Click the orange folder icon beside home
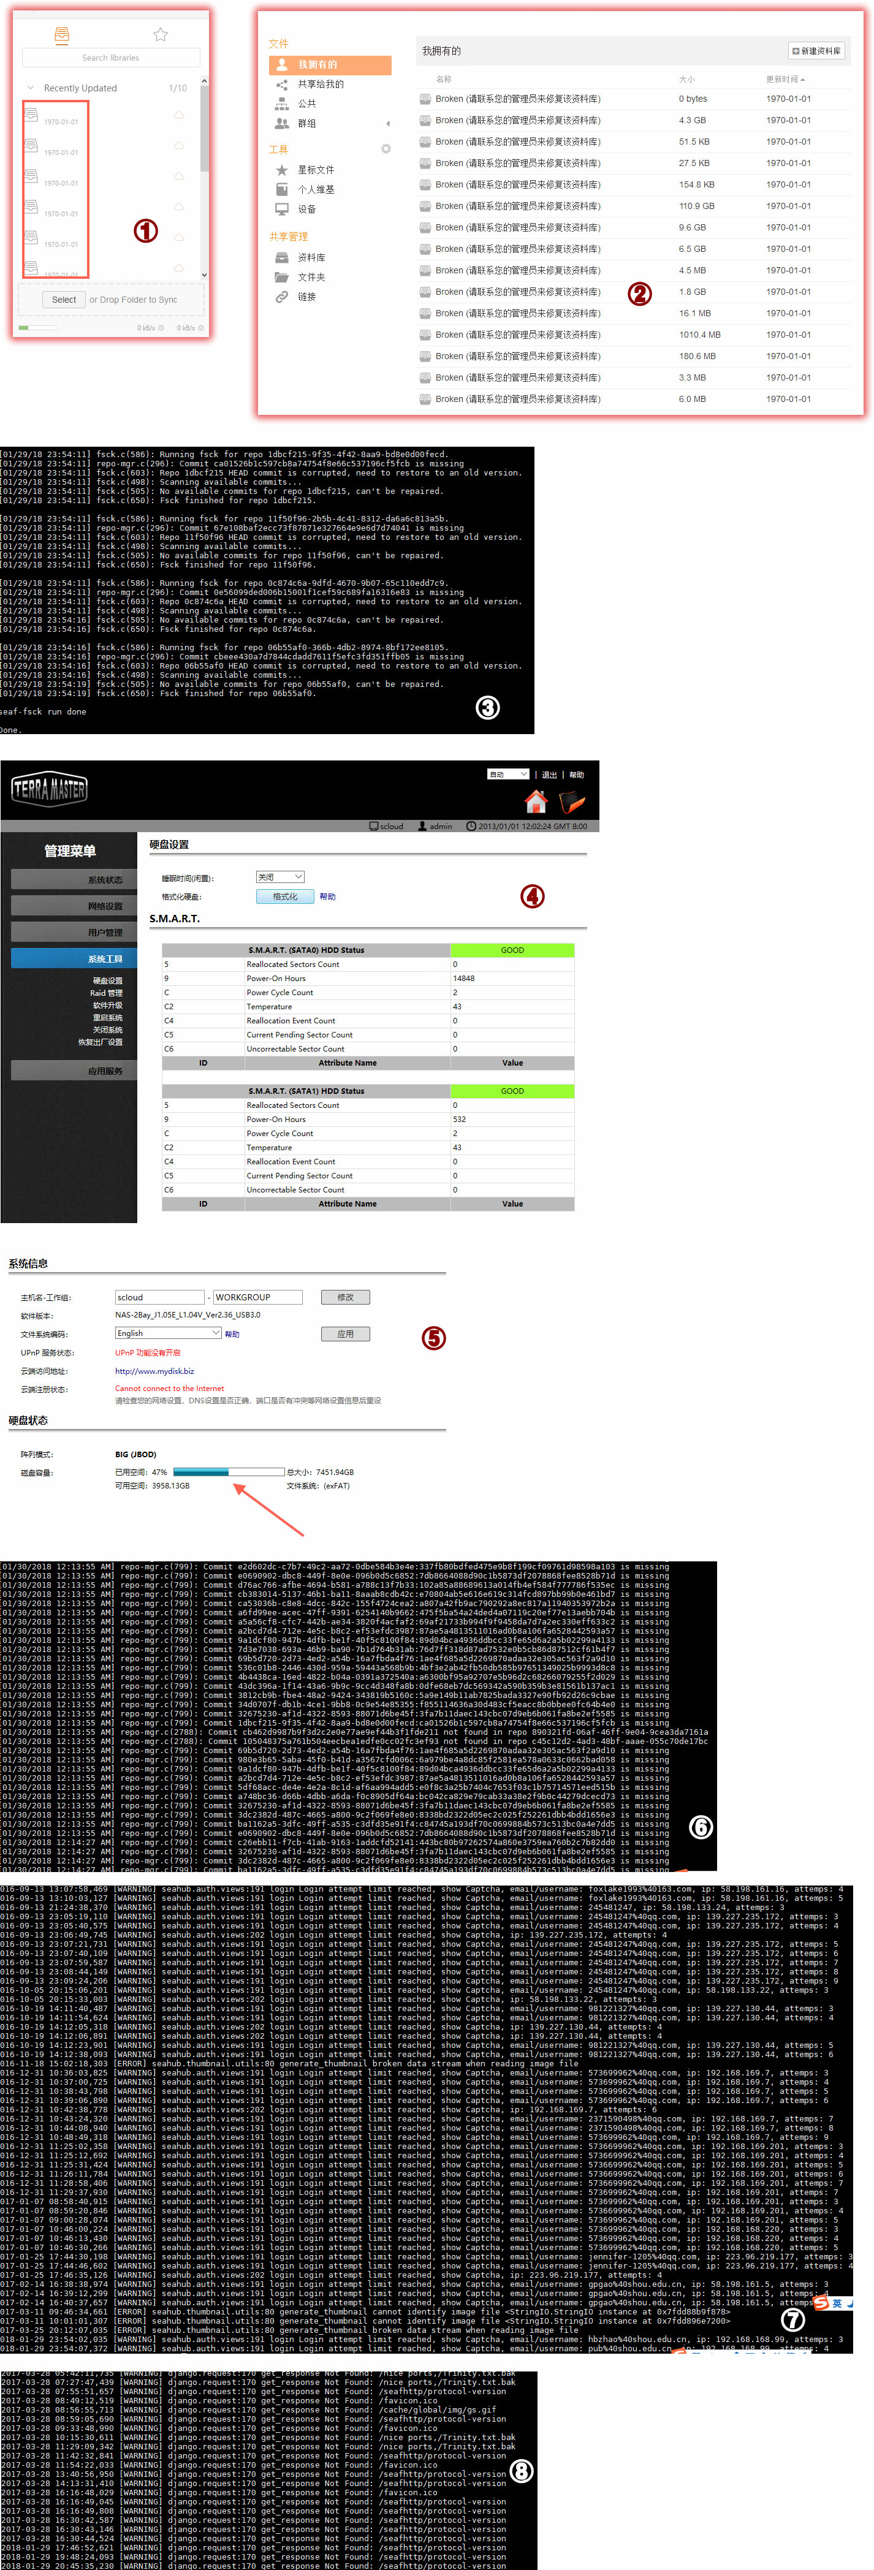This screenshot has width=874, height=2570. [572, 801]
